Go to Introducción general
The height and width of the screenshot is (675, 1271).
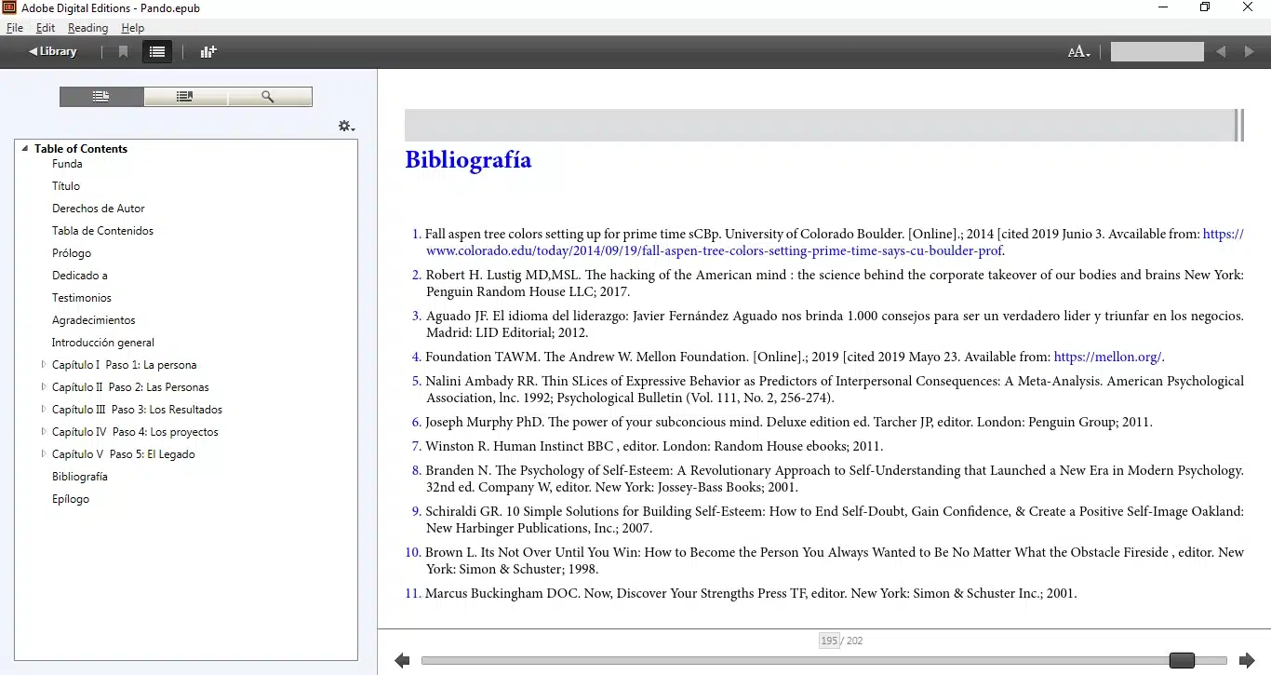pyautogui.click(x=103, y=343)
